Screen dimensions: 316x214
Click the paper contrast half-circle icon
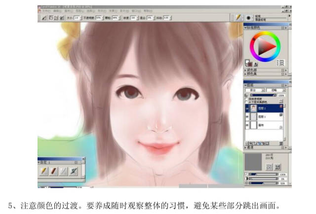click(x=246, y=178)
